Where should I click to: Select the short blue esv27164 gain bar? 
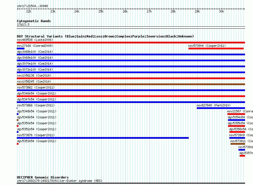click(21, 49)
